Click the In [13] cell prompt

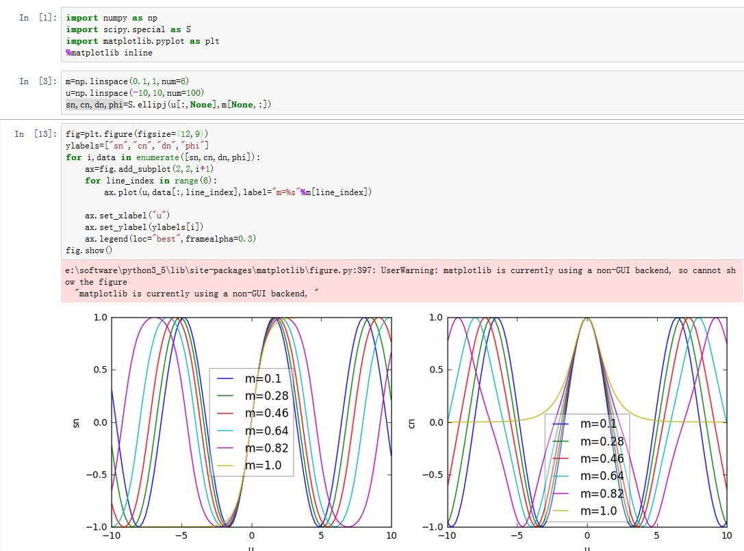tap(36, 134)
